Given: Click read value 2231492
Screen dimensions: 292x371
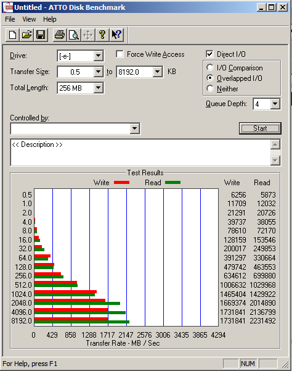Looking at the screenshot, I should (262, 321).
